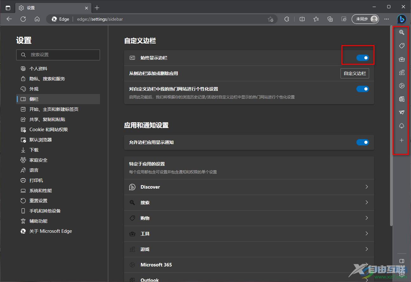Click the Bing Discover button at top right
Viewport: 411px width, 282px height.
[x=401, y=19]
